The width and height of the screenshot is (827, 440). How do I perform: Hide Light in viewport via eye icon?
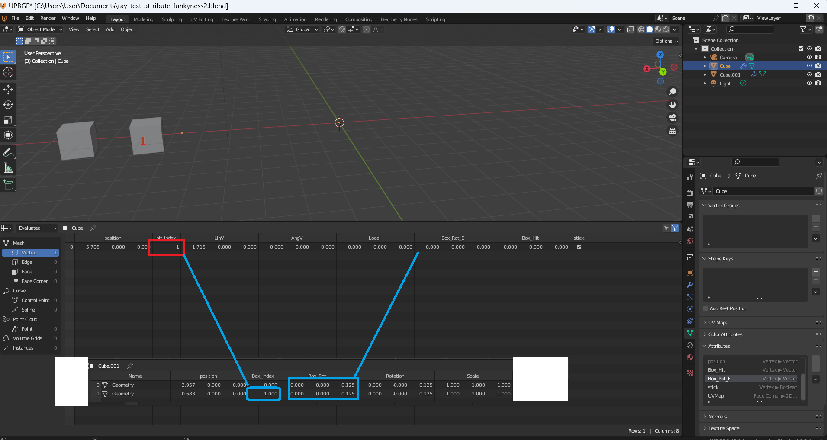tap(809, 83)
